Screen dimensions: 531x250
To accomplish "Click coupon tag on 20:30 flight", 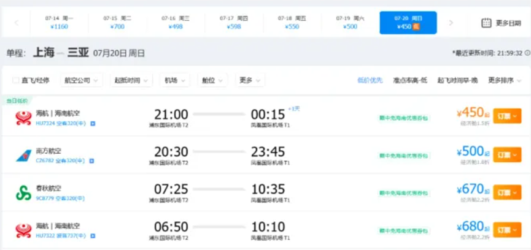I will 404,156.
